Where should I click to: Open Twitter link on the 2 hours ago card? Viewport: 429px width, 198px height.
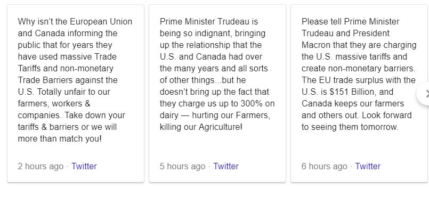[84, 166]
